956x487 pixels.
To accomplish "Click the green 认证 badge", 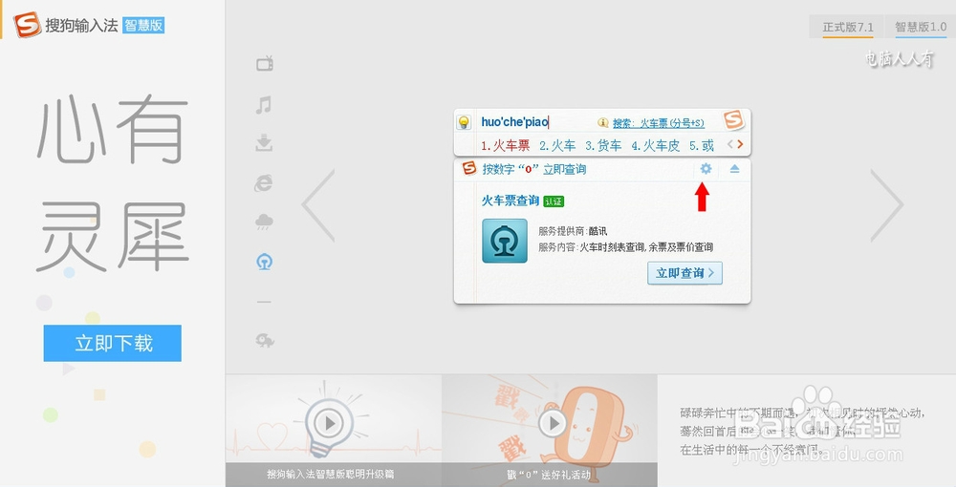I will pyautogui.click(x=554, y=201).
